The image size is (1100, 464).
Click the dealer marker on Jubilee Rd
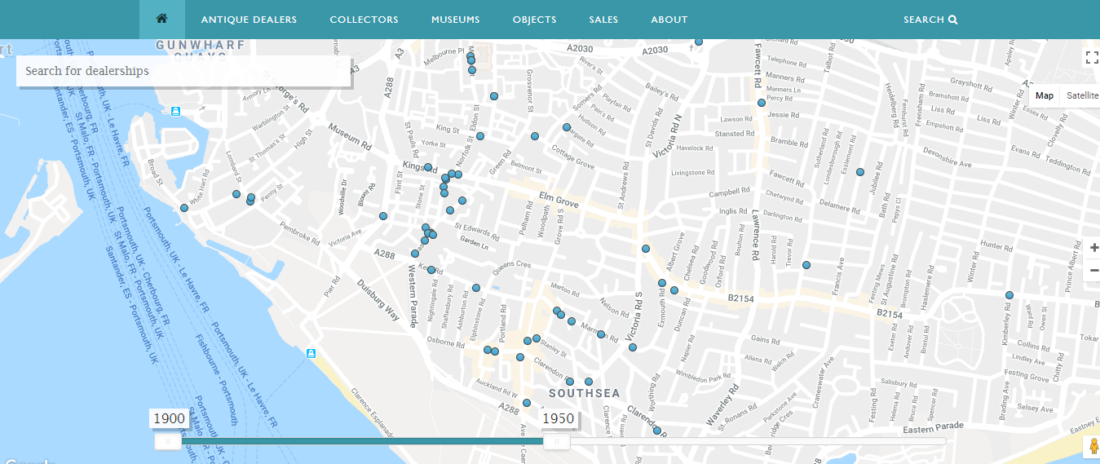[859, 172]
